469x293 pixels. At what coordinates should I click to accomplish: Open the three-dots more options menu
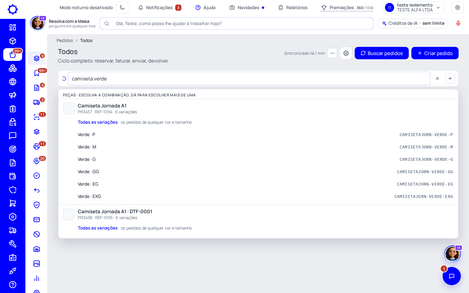click(332, 53)
